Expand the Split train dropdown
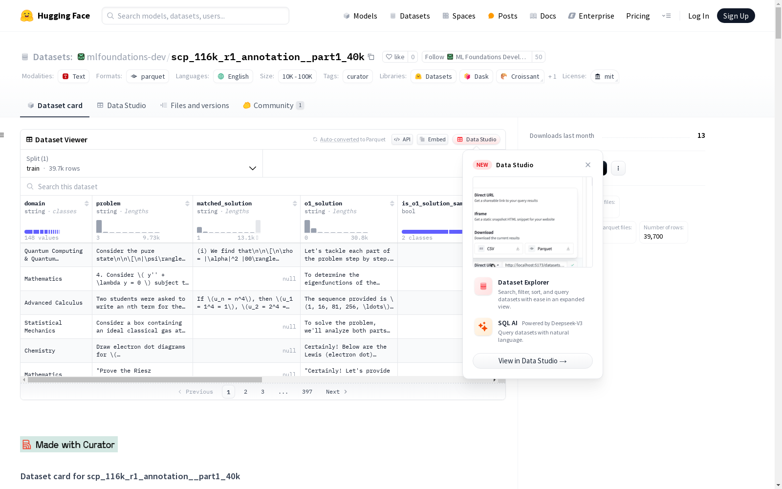782x489 pixels. [x=142, y=163]
